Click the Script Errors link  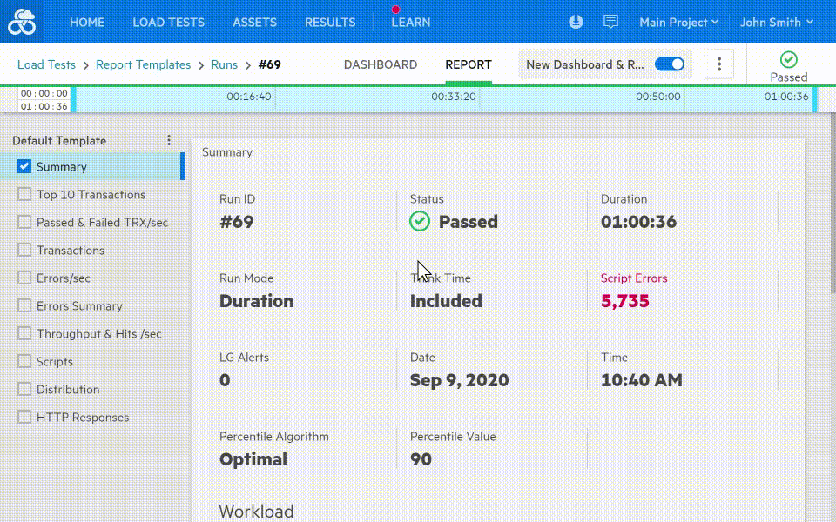tap(634, 278)
